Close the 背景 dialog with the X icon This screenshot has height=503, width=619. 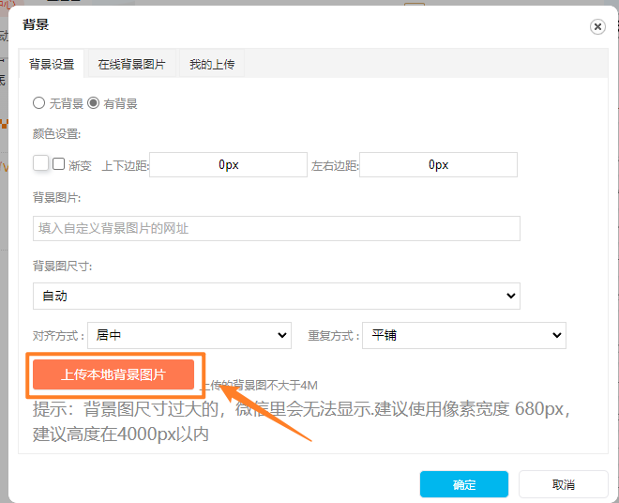(x=597, y=27)
